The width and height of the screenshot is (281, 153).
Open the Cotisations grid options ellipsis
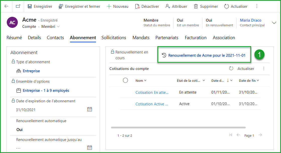tap(264, 68)
